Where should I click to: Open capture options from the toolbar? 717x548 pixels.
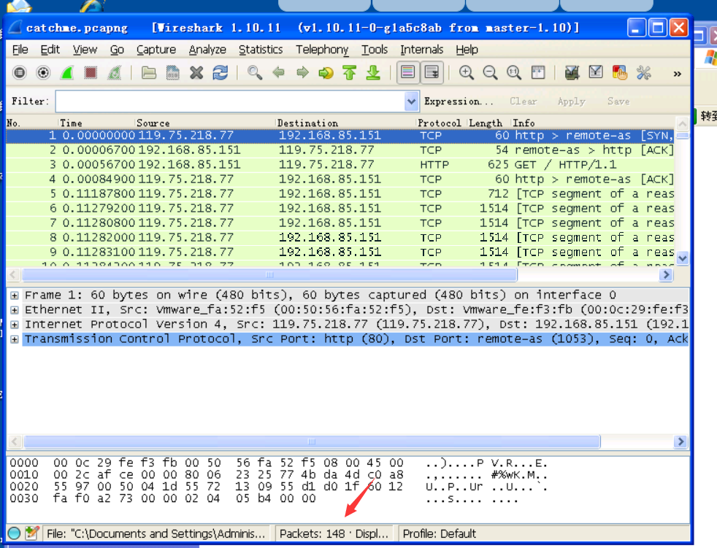(x=43, y=72)
